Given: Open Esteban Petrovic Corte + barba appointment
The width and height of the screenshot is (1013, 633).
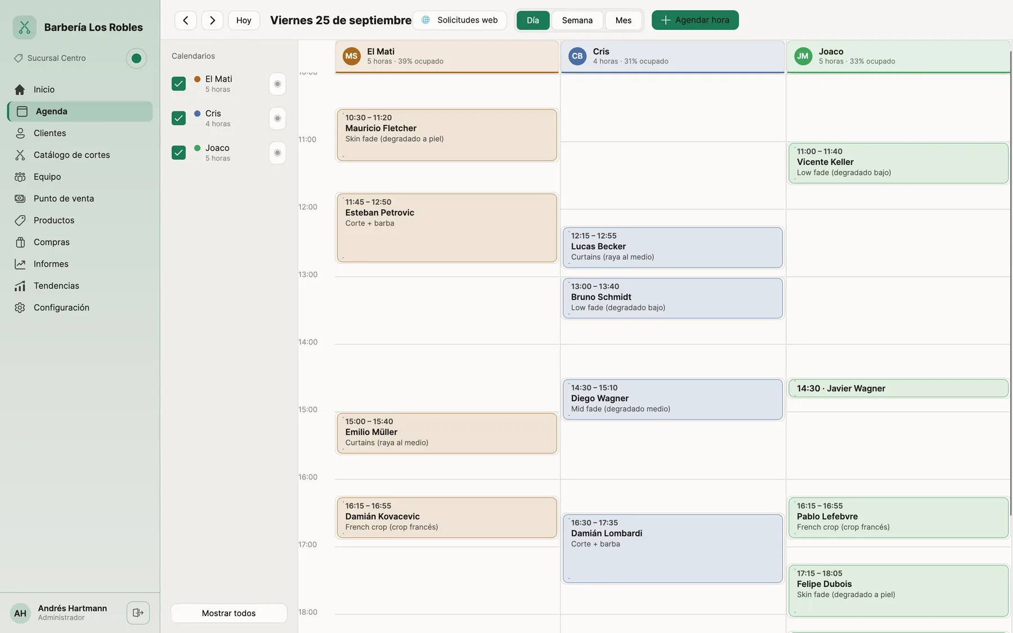Looking at the screenshot, I should coord(447,228).
